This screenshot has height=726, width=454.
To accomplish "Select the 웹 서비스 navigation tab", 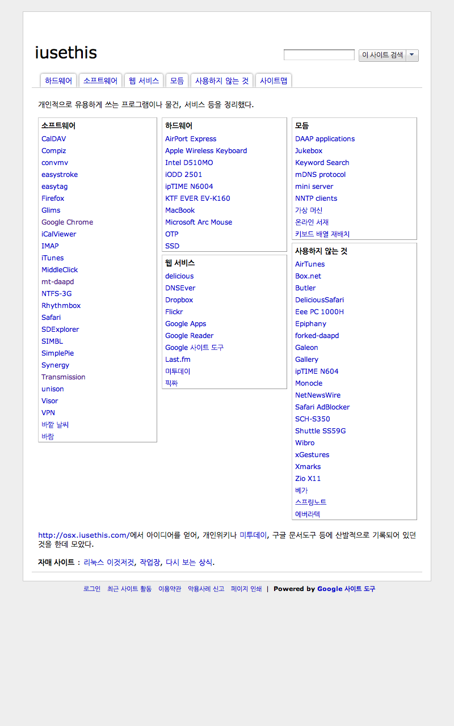I will click(x=144, y=81).
